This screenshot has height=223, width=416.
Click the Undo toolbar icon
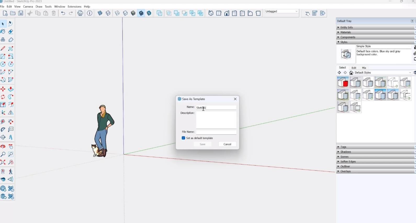(63, 13)
